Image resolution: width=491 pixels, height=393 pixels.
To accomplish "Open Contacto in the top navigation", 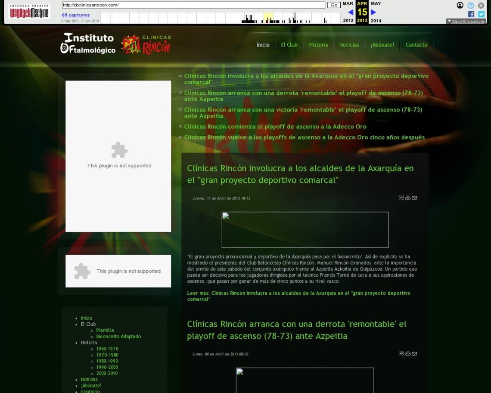I will (416, 45).
